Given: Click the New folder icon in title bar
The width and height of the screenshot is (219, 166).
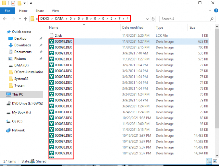Looking at the screenshot, I should [x=20, y=3].
